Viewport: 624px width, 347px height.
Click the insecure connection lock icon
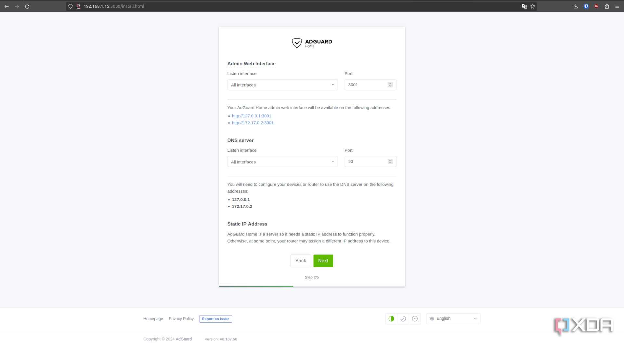tap(78, 6)
